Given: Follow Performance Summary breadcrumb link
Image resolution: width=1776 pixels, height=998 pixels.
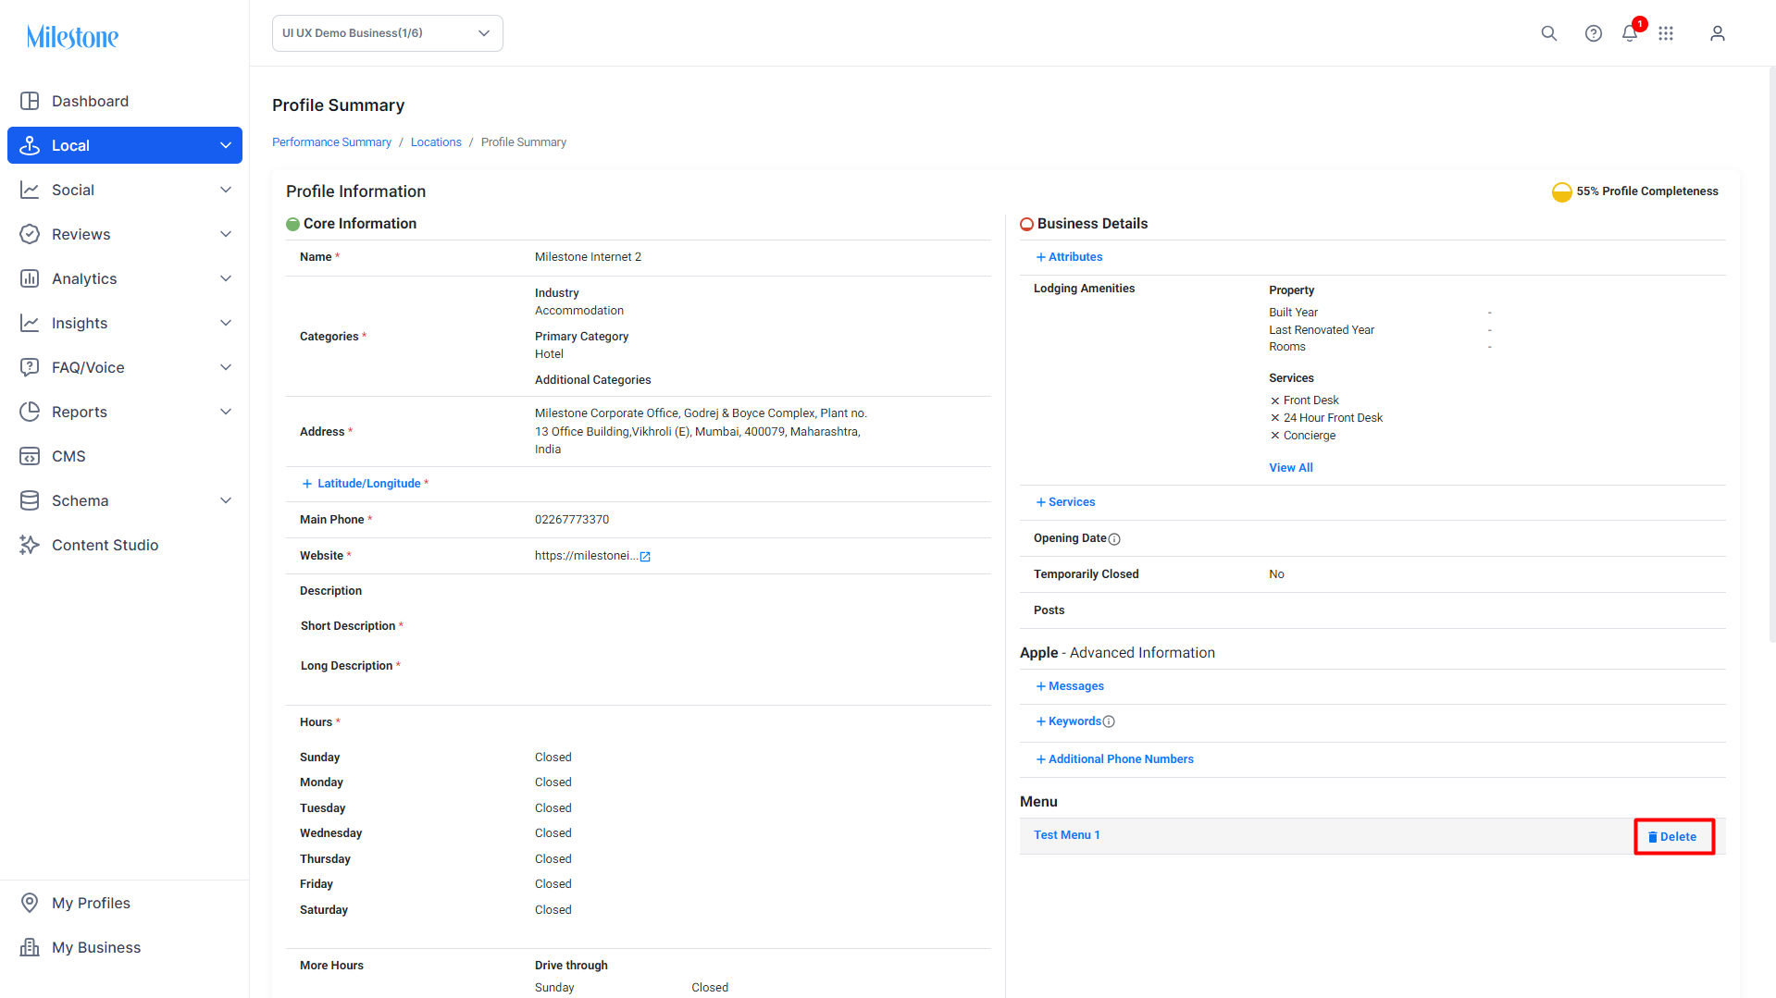Looking at the screenshot, I should [331, 142].
